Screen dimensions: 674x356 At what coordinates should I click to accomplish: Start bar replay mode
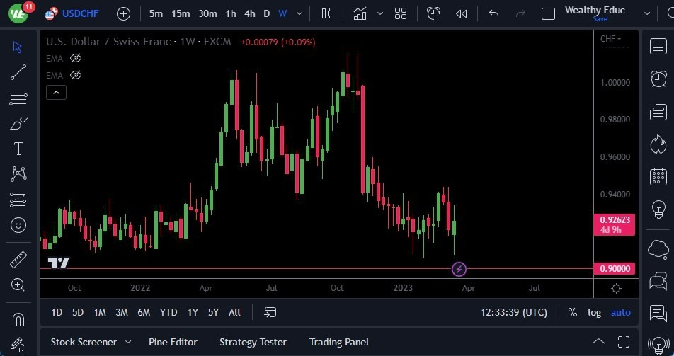click(461, 13)
